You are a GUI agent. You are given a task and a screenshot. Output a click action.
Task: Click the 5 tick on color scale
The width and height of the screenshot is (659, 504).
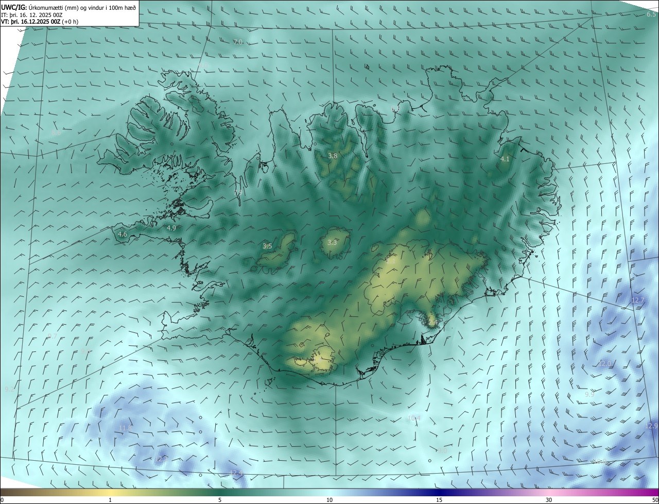220,500
